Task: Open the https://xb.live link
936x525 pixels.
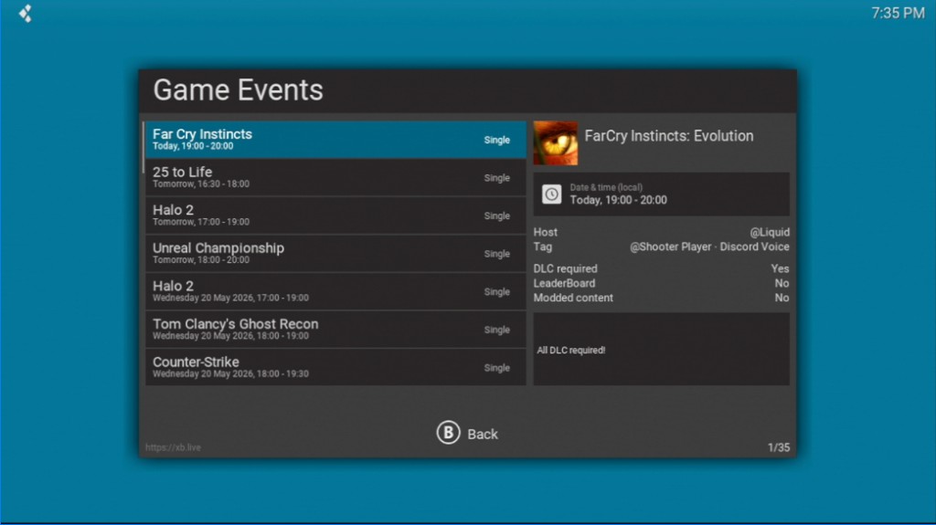Action: (x=173, y=447)
